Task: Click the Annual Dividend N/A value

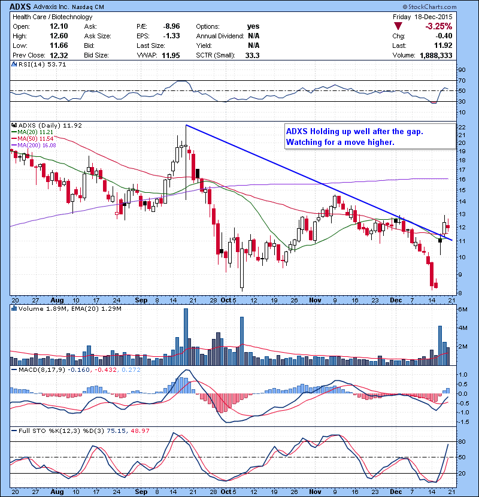Action: pos(254,36)
